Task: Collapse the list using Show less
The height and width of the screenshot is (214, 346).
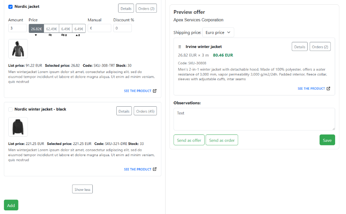Action: point(82,189)
